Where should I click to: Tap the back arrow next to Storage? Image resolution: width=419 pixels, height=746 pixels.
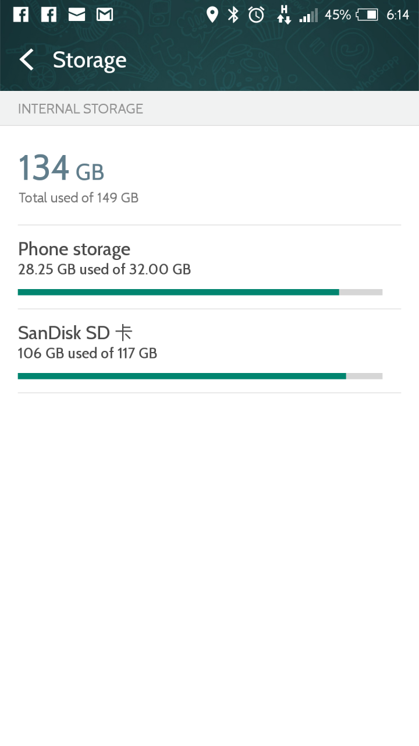pos(26,59)
